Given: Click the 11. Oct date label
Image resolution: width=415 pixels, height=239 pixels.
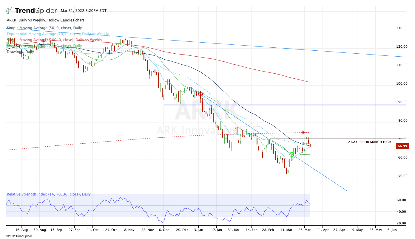Looking at the screenshot, I should (x=92, y=230).
